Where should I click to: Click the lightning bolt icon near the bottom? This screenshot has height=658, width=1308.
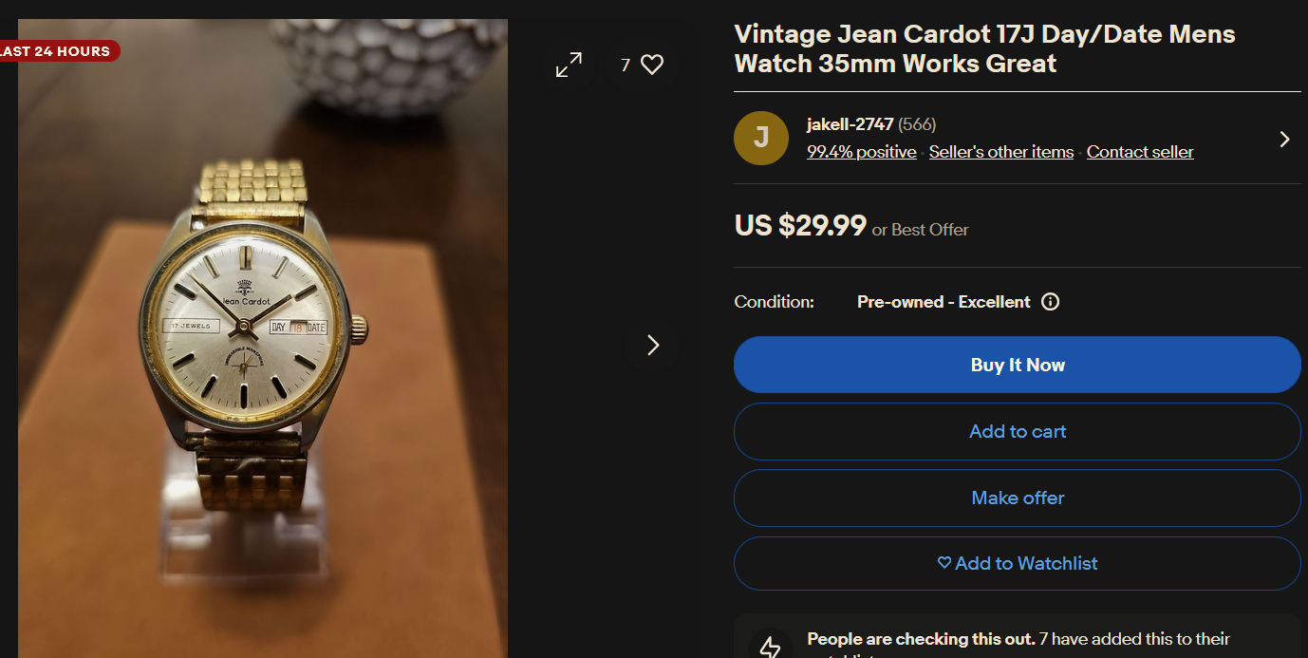(x=770, y=647)
